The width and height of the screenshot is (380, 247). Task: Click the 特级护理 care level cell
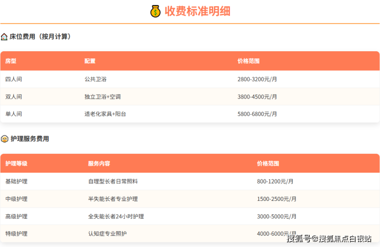point(16,234)
